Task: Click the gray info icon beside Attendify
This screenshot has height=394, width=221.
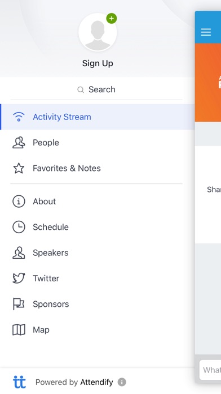Action: click(122, 382)
